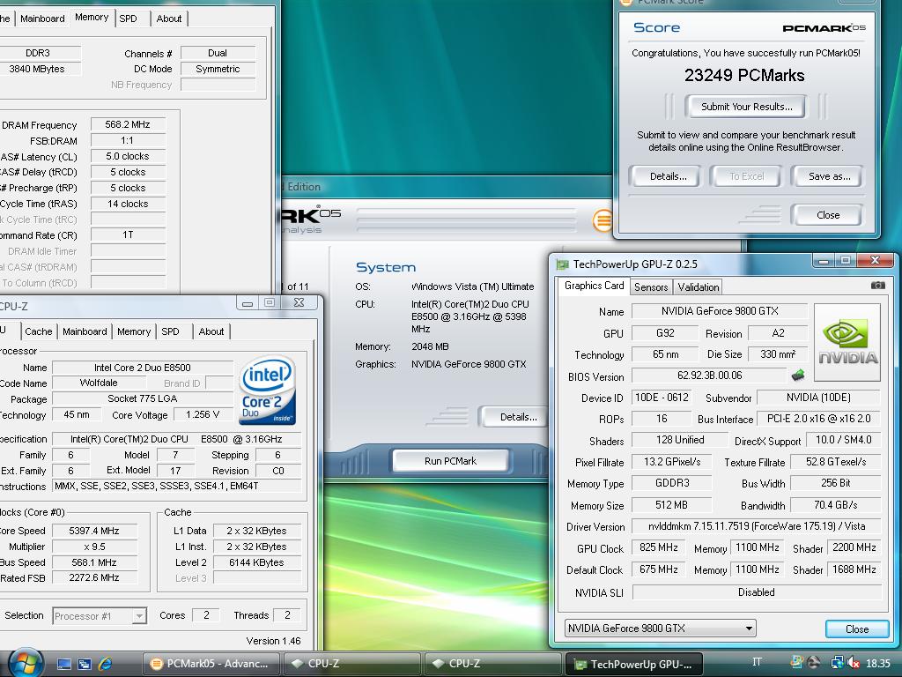The width and height of the screenshot is (902, 677).
Task: Open Details in the PCMark Score dialog
Action: pos(668,176)
